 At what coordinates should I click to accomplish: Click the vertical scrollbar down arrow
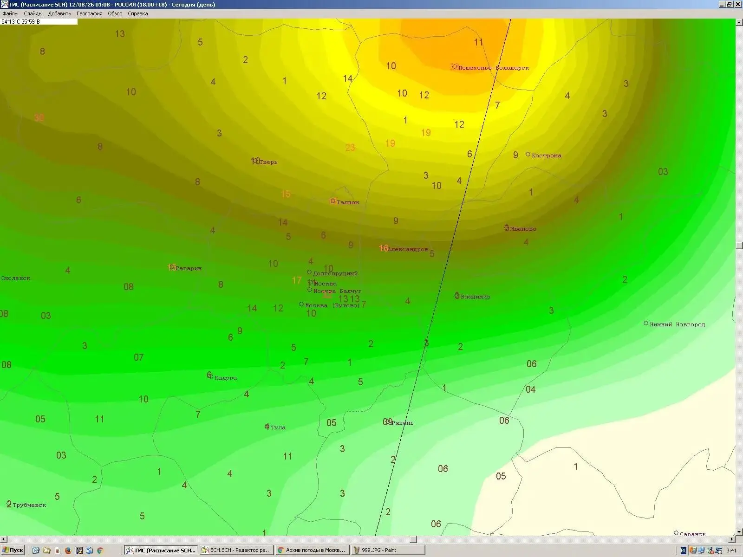739,532
